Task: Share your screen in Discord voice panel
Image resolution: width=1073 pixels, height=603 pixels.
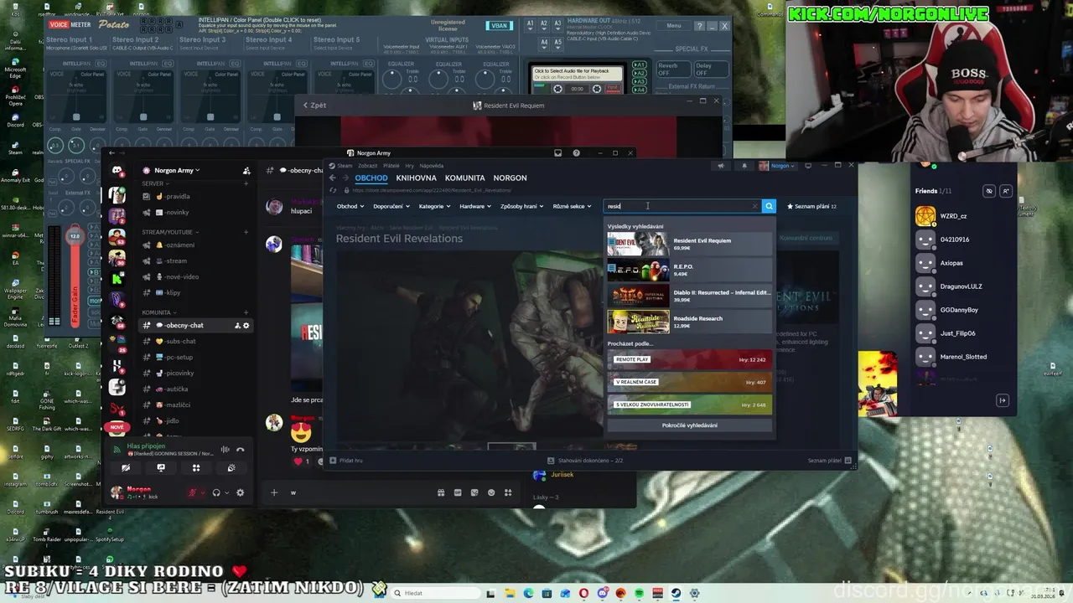Action: (x=161, y=468)
